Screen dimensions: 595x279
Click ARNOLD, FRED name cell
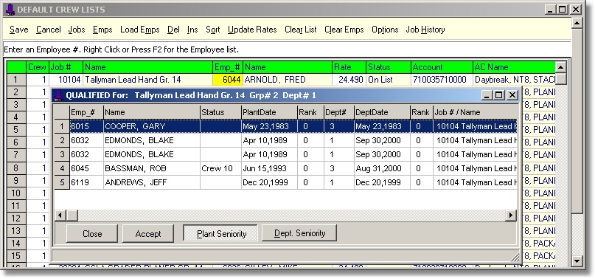click(x=288, y=80)
